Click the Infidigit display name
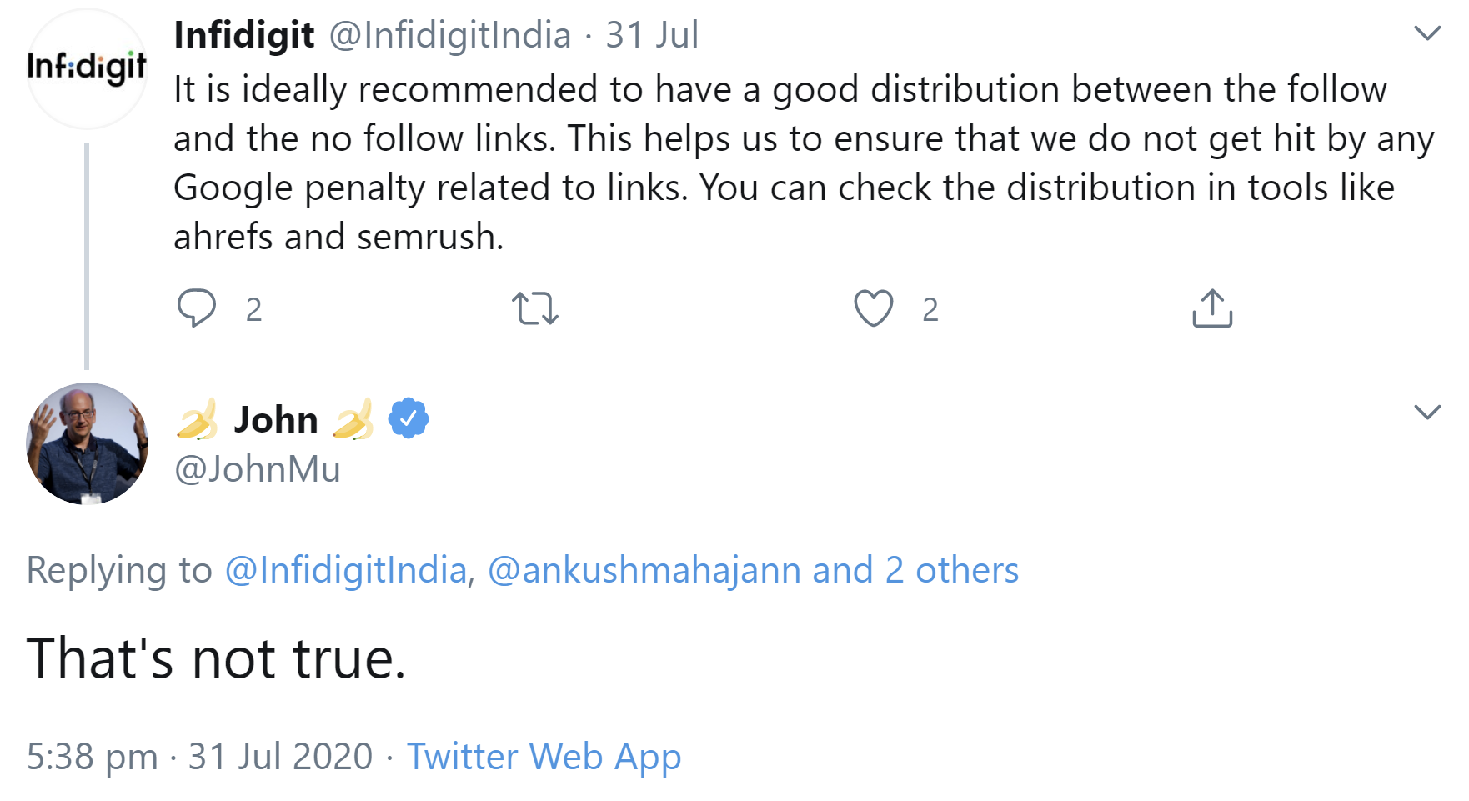The width and height of the screenshot is (1469, 801). click(243, 35)
